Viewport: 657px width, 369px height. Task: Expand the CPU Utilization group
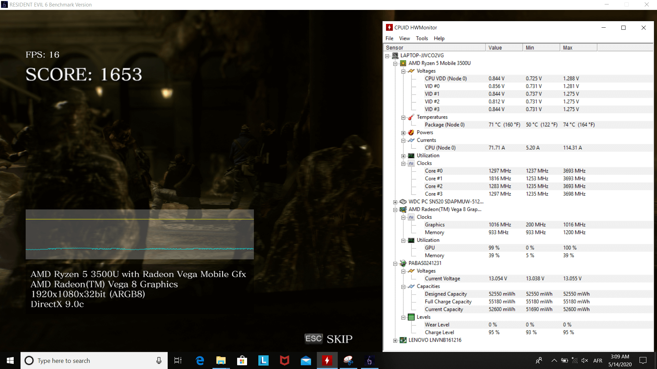click(403, 156)
